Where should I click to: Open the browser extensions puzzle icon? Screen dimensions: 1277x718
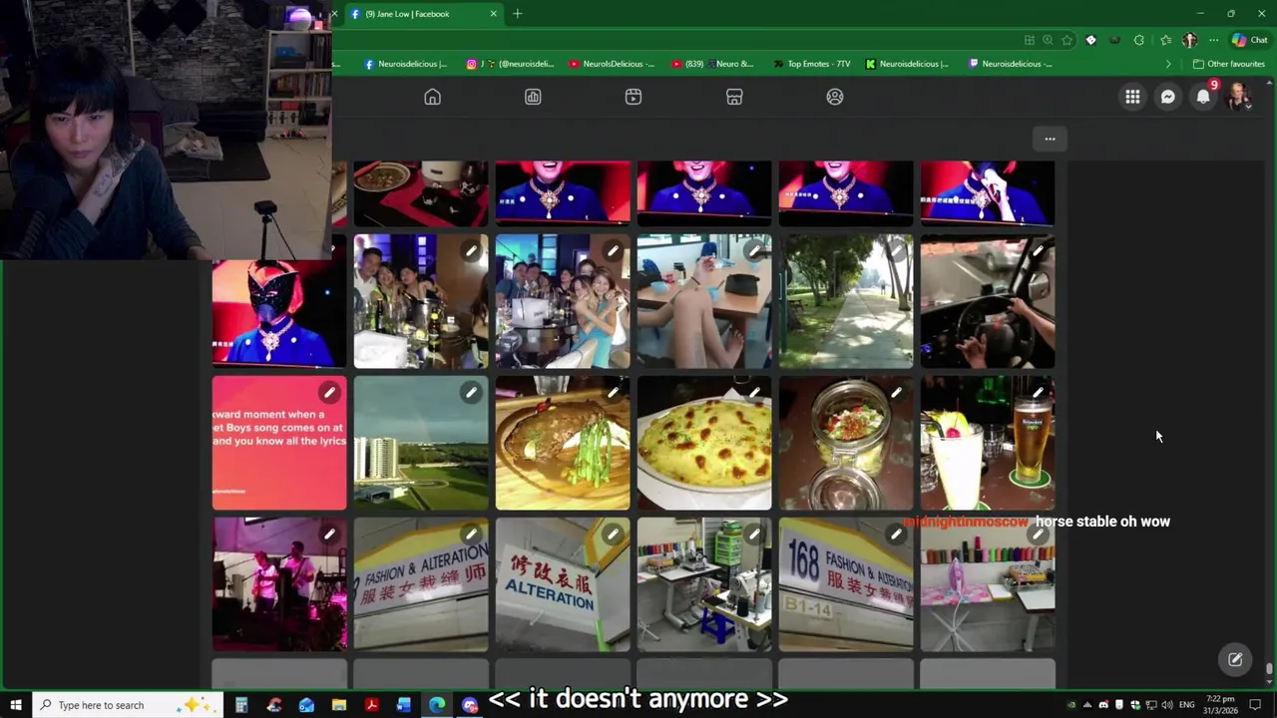click(1139, 40)
